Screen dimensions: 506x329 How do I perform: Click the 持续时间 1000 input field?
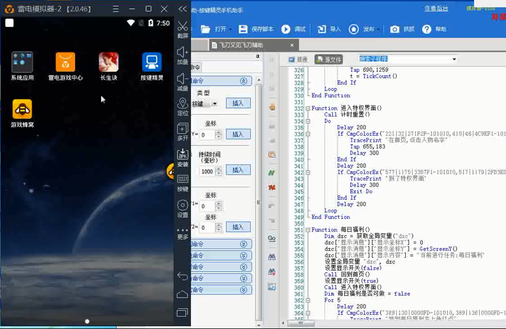[x=207, y=172]
